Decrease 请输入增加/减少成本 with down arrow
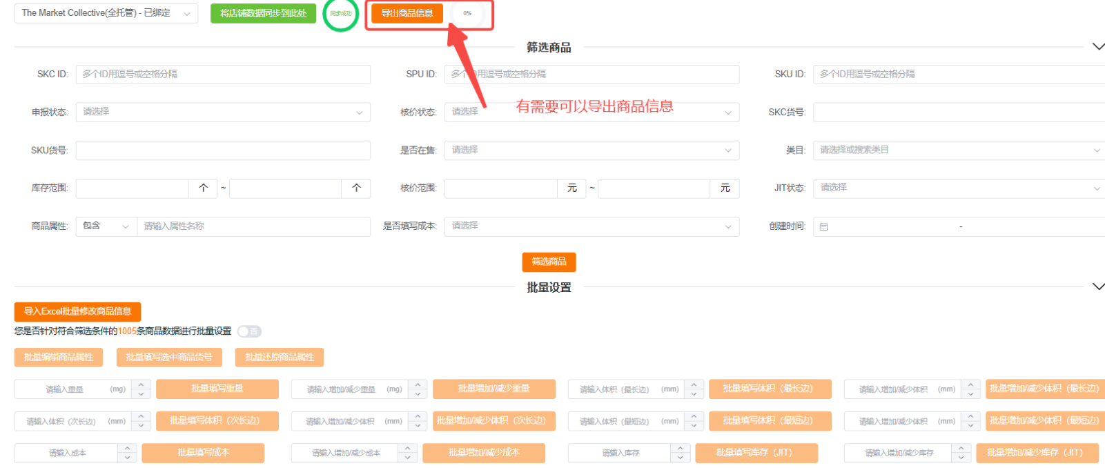The width and height of the screenshot is (1105, 468). pos(407,458)
